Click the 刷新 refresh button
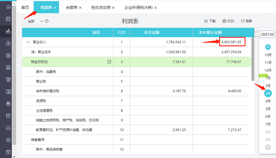The image size is (276, 158). 246,21
